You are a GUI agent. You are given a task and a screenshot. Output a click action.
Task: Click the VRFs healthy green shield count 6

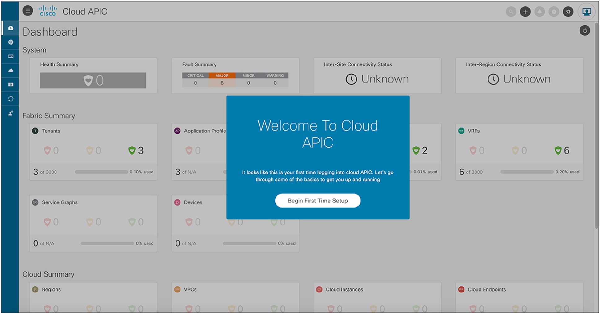coord(562,150)
